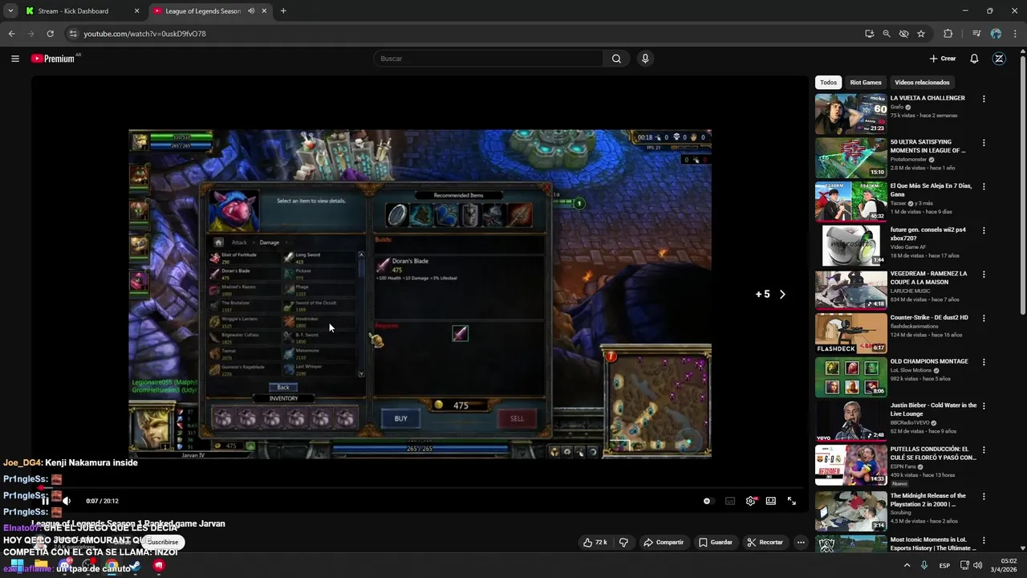Open options menu for El Que Más Se Aleja
The height and width of the screenshot is (578, 1027).
[x=984, y=186]
